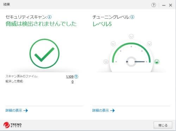
Task: Click the green smiling face on the gauge
Action: [157, 62]
